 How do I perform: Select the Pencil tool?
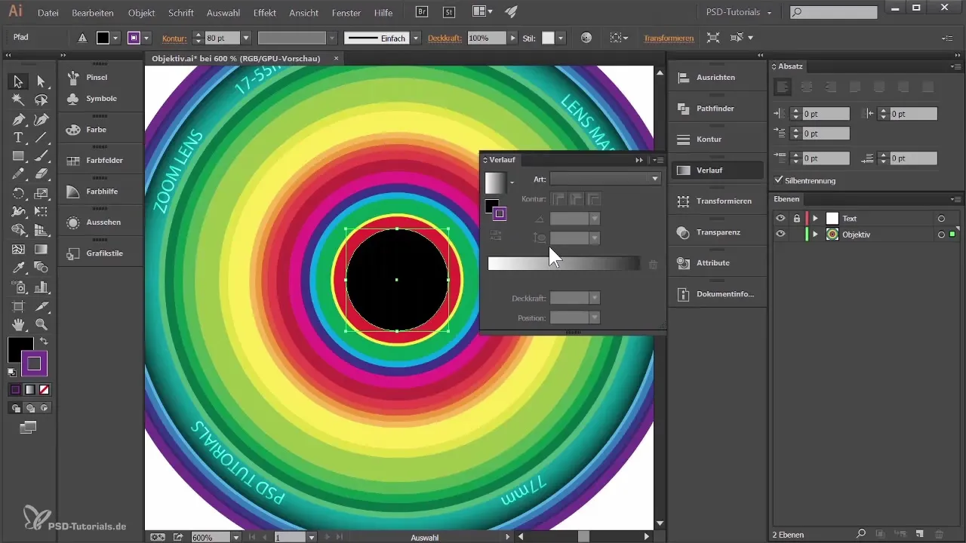(x=18, y=175)
